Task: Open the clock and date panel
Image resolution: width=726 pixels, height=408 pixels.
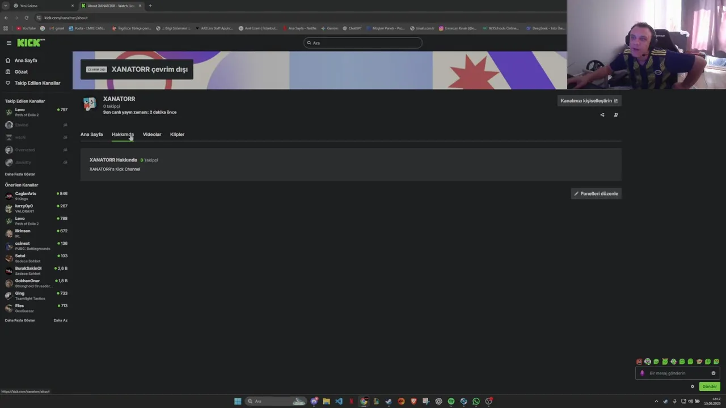Action: click(712, 401)
